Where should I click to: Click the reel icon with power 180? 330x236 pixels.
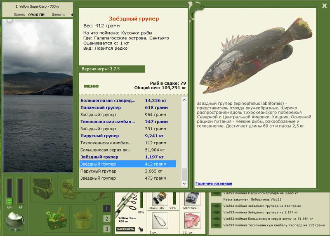160,199
